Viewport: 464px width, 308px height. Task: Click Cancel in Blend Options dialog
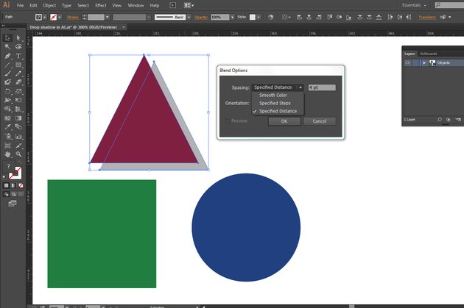pyautogui.click(x=320, y=121)
